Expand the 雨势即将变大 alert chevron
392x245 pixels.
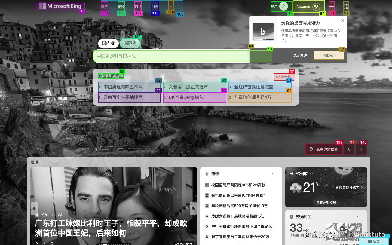(x=362, y=187)
